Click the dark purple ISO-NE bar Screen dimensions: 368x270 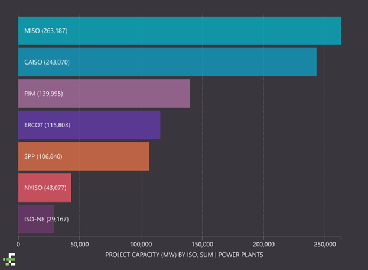point(36,219)
